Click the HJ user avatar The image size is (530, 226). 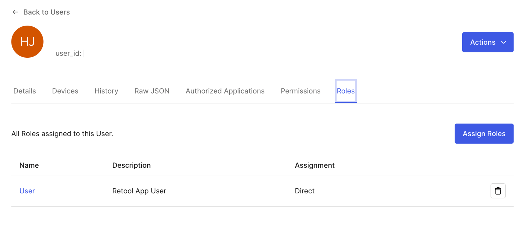tap(27, 41)
